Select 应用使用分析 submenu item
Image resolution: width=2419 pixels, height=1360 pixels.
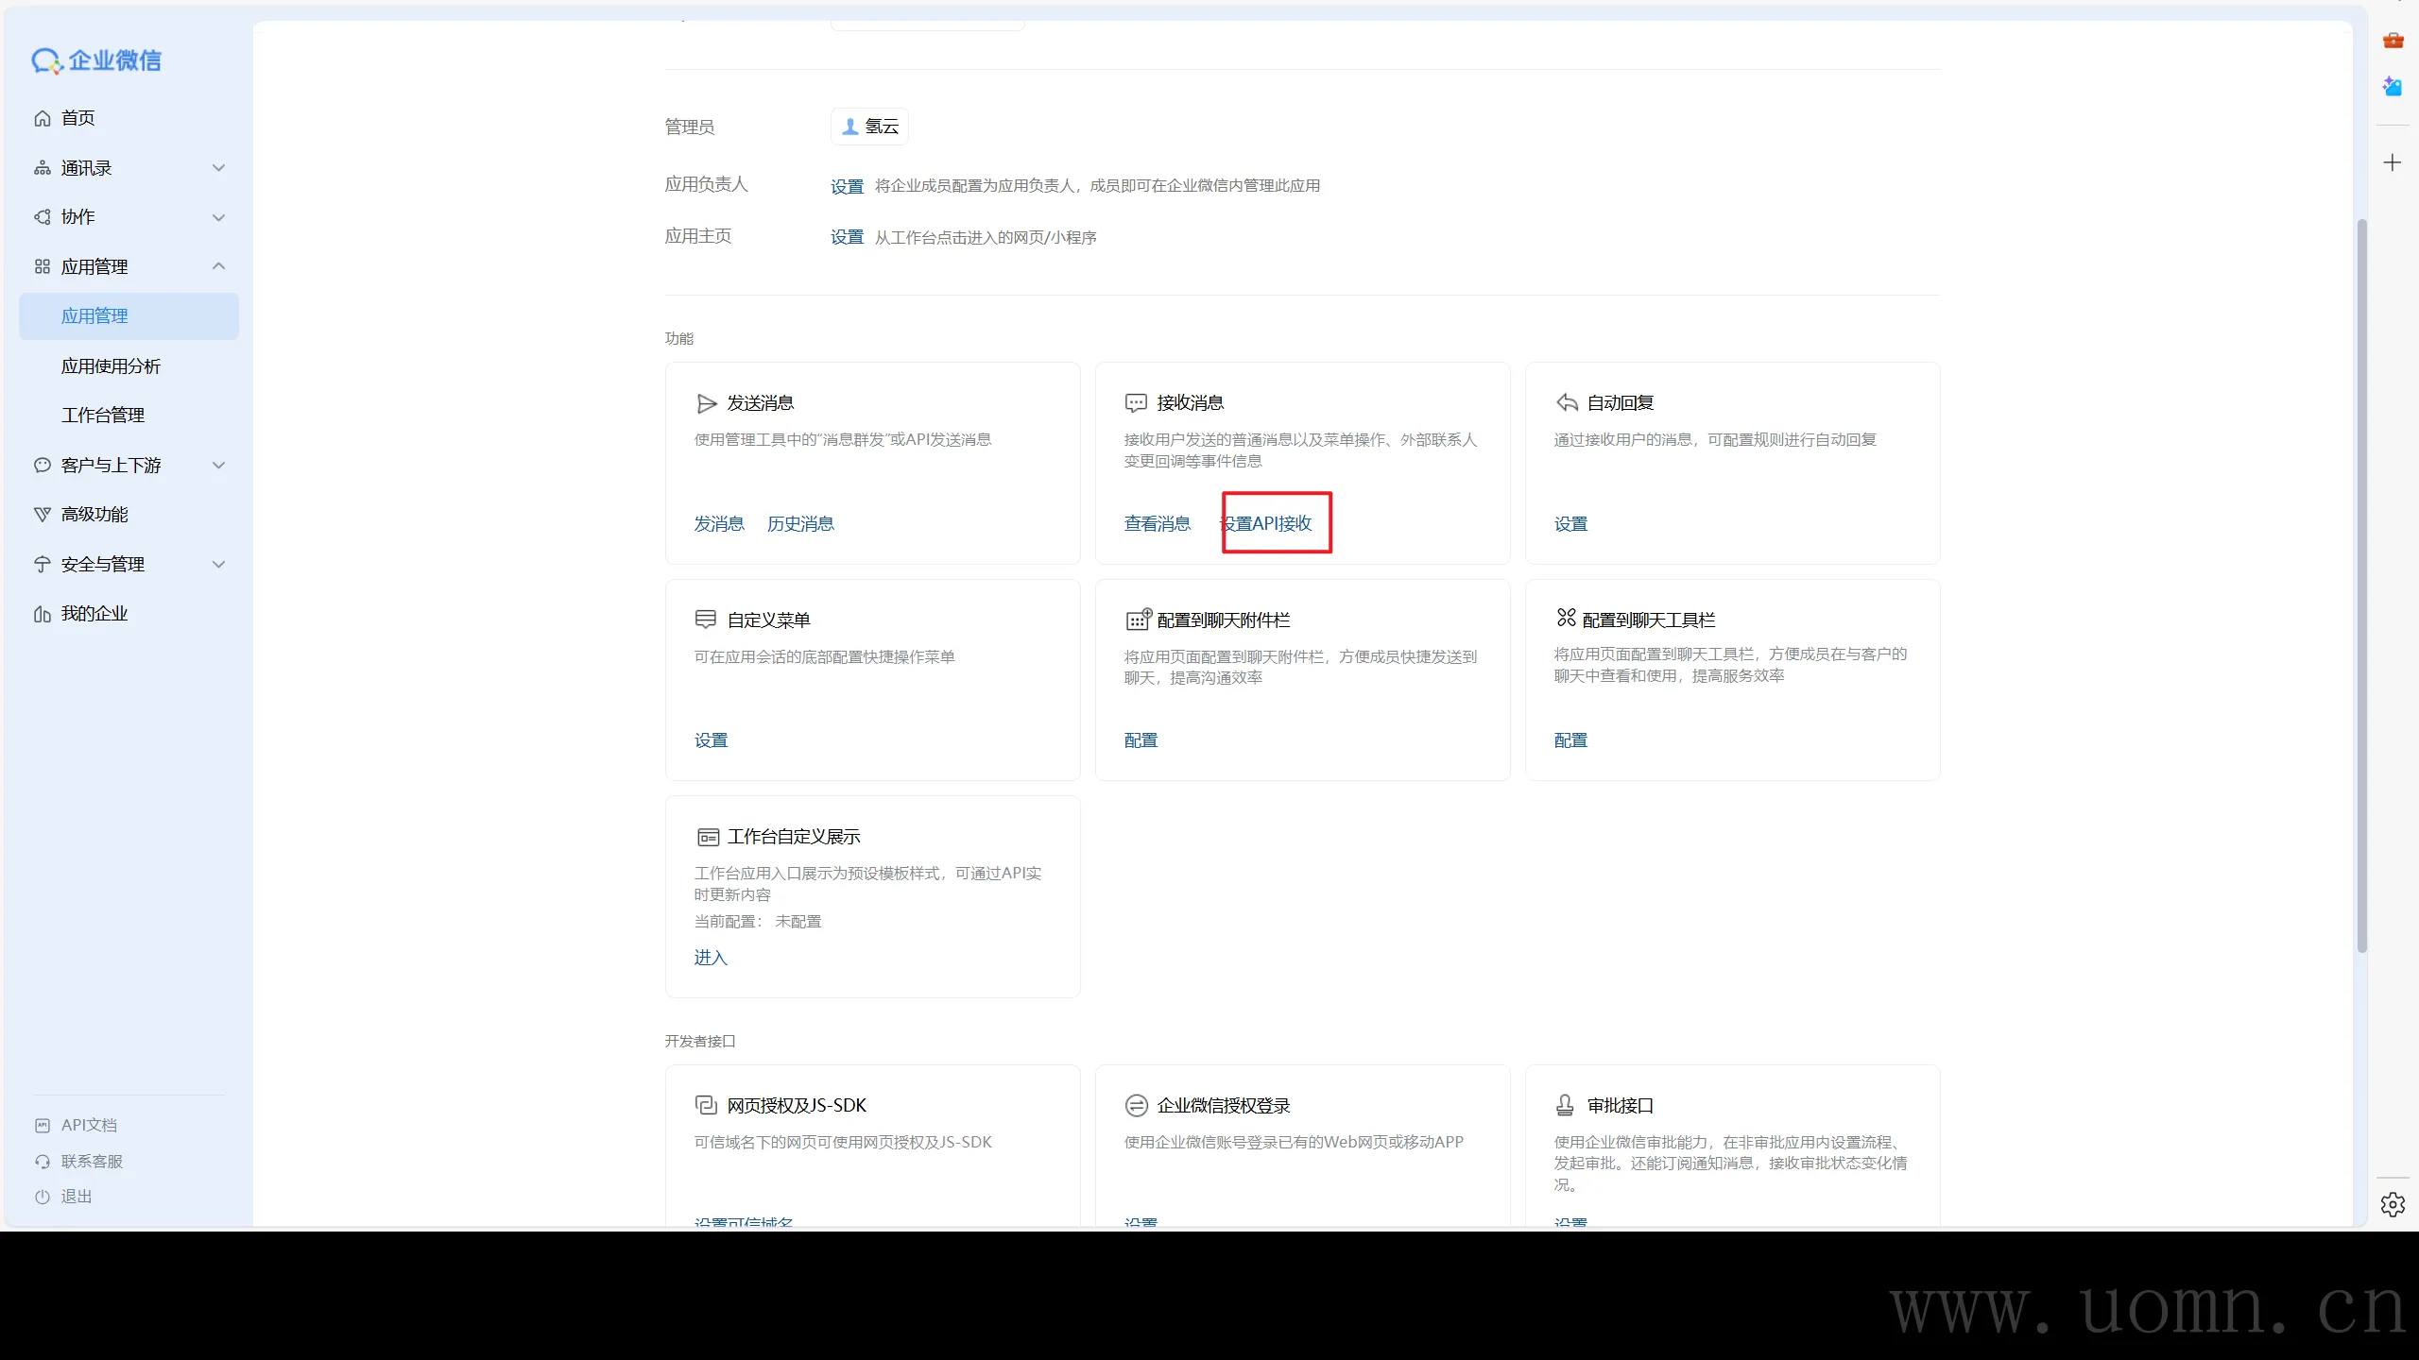(111, 366)
